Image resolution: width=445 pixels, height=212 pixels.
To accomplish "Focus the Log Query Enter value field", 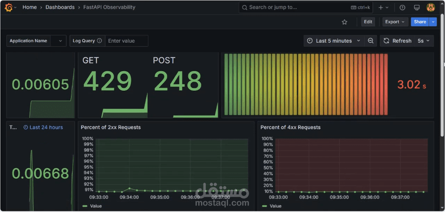I will [x=127, y=41].
